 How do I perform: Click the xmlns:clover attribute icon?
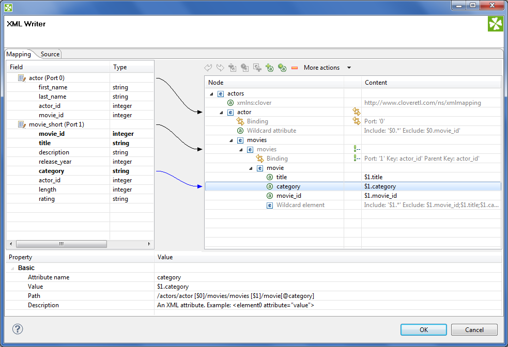coord(230,103)
